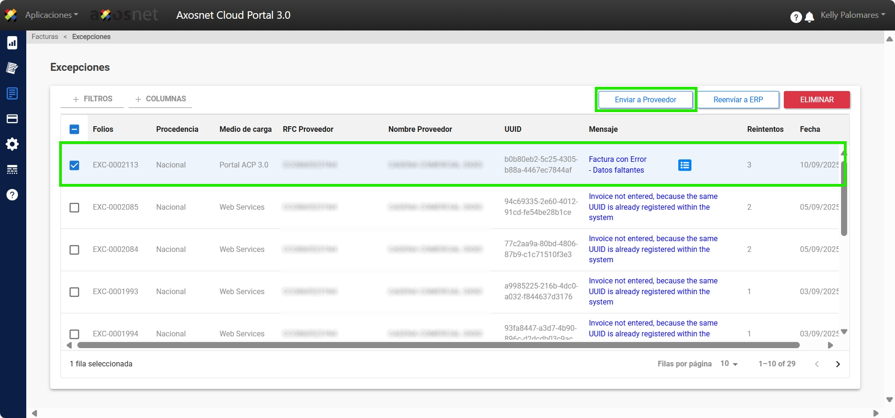Click the table rows icon in sidebar
The height and width of the screenshot is (418, 895).
[x=12, y=169]
